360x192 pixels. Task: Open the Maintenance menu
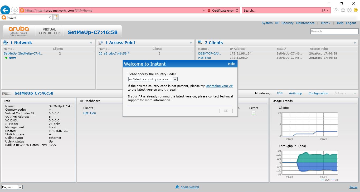pyautogui.click(x=305, y=23)
